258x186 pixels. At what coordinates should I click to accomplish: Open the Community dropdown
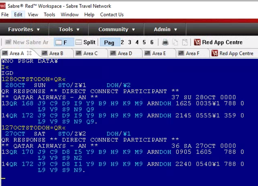(x=116, y=29)
